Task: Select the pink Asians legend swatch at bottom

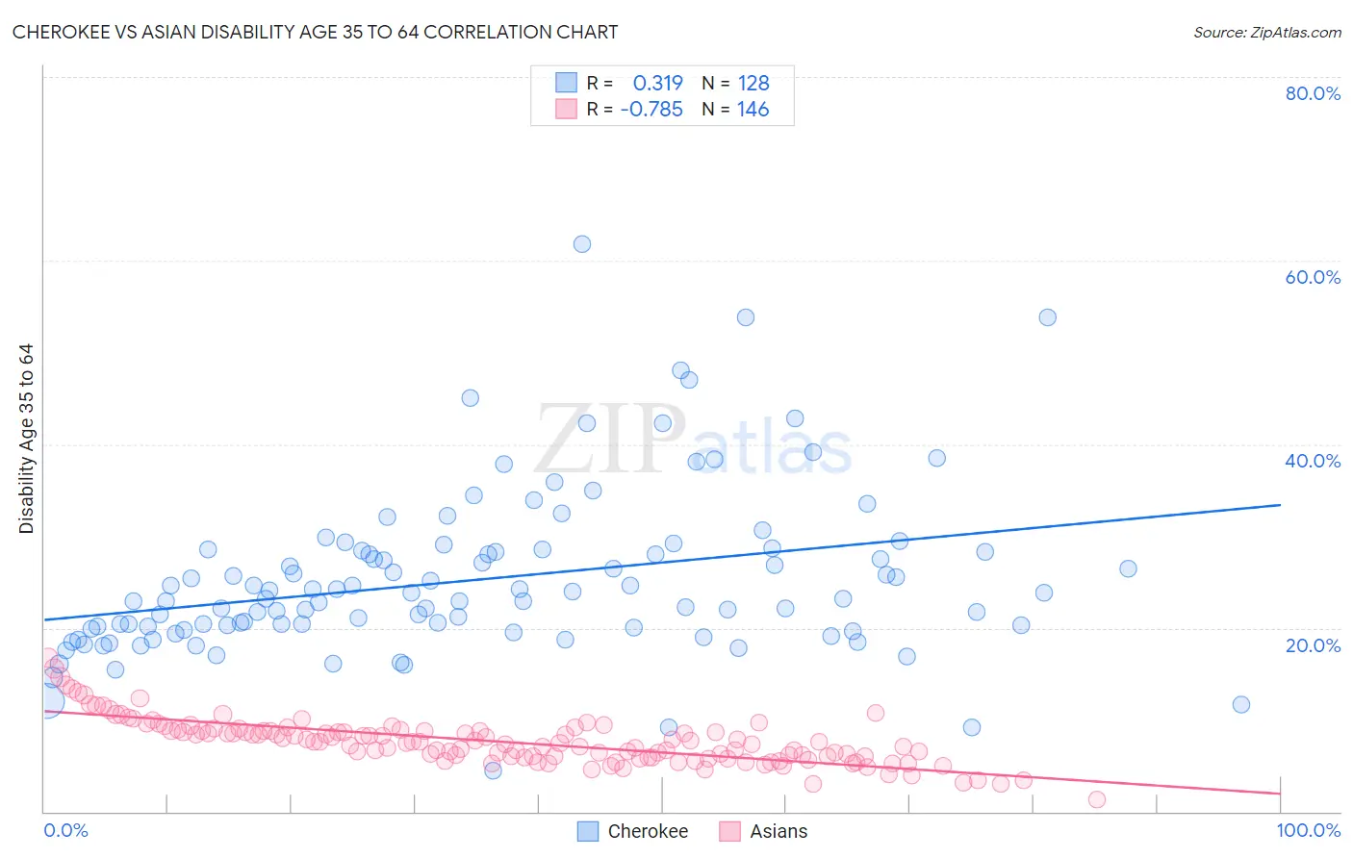Action: pos(730,831)
